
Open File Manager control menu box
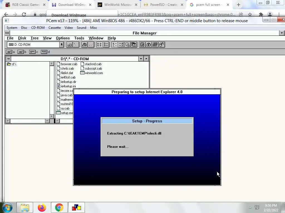click(x=7, y=33)
